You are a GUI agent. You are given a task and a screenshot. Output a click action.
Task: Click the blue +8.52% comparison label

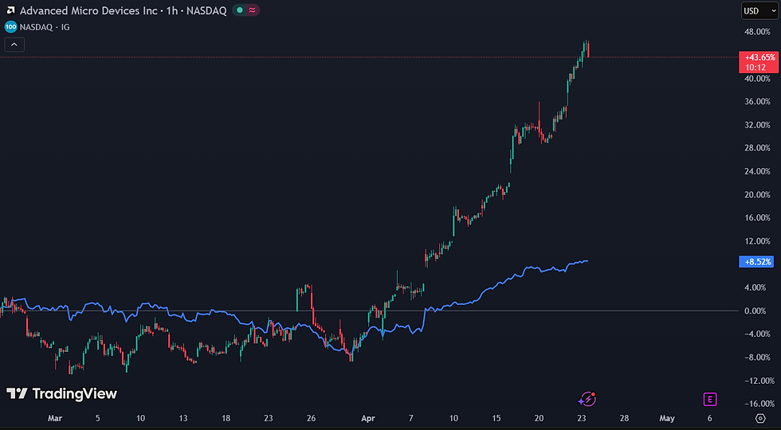[x=757, y=261]
